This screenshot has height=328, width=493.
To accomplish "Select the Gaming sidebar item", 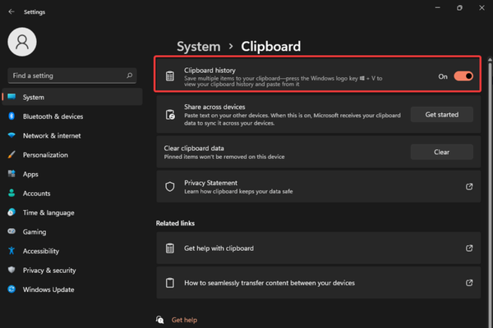I will (34, 232).
